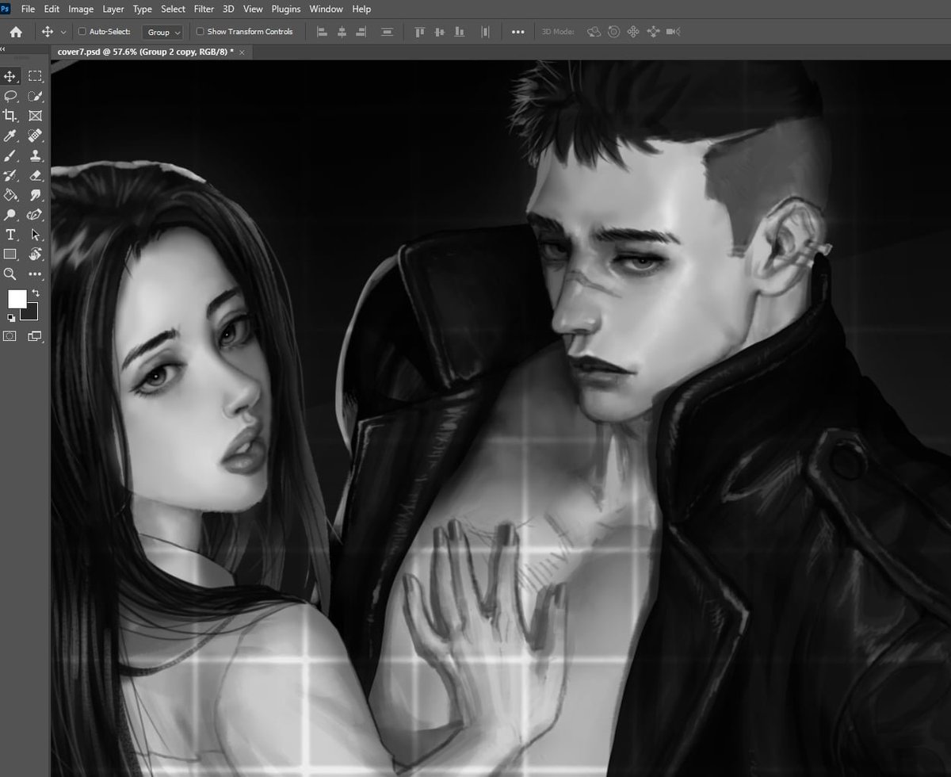Swap foreground and background colors
Image resolution: width=951 pixels, height=777 pixels.
click(x=35, y=293)
